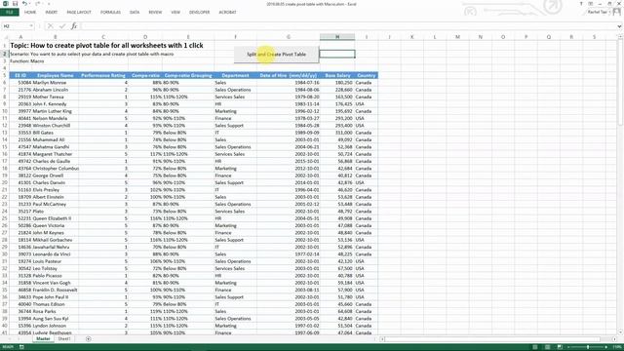Click the Performance Rating header cell
This screenshot has height=351, width=624.
[x=103, y=75]
